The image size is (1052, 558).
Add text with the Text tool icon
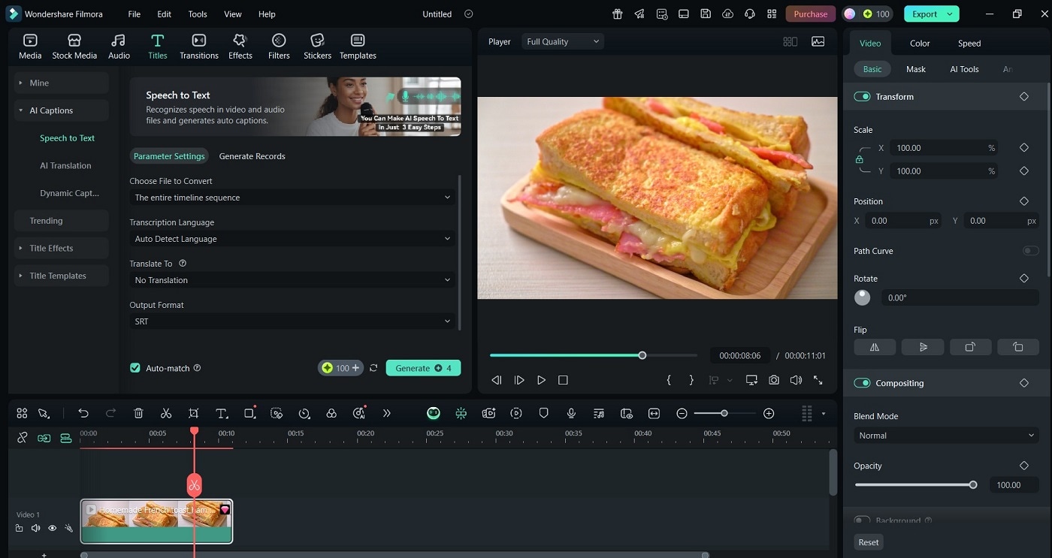[x=222, y=413]
